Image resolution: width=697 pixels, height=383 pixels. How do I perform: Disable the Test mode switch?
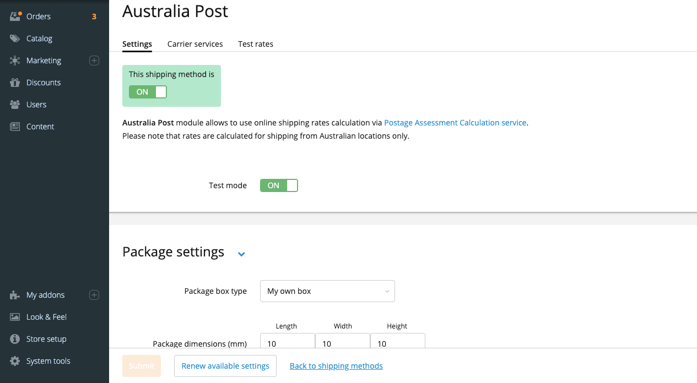pyautogui.click(x=279, y=185)
